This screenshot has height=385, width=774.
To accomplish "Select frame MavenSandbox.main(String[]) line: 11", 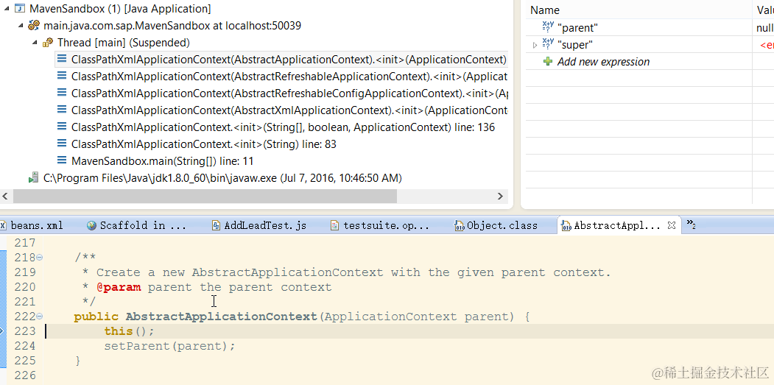I will coord(163,160).
